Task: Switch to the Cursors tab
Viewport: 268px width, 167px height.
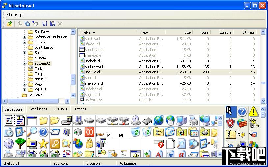Action: click(61, 109)
